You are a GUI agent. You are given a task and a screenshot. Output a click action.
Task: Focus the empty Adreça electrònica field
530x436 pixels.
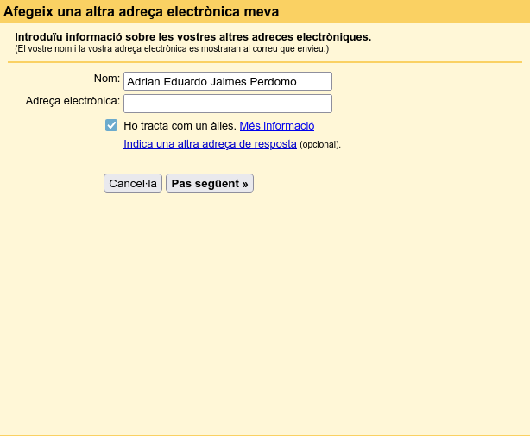coord(228,104)
